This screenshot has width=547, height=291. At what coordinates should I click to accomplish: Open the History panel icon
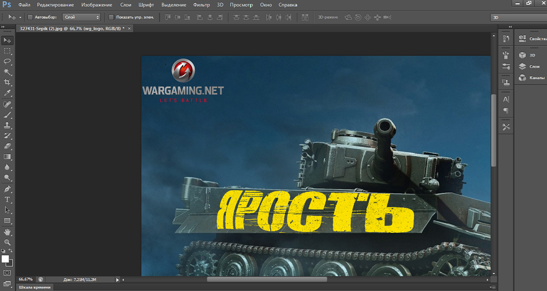pos(506,38)
